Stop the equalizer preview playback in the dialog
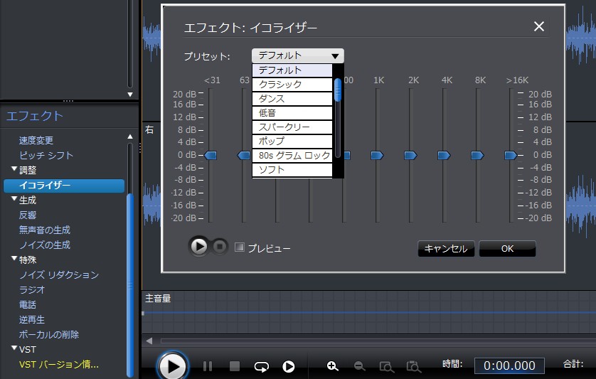596x379 pixels. tap(219, 247)
